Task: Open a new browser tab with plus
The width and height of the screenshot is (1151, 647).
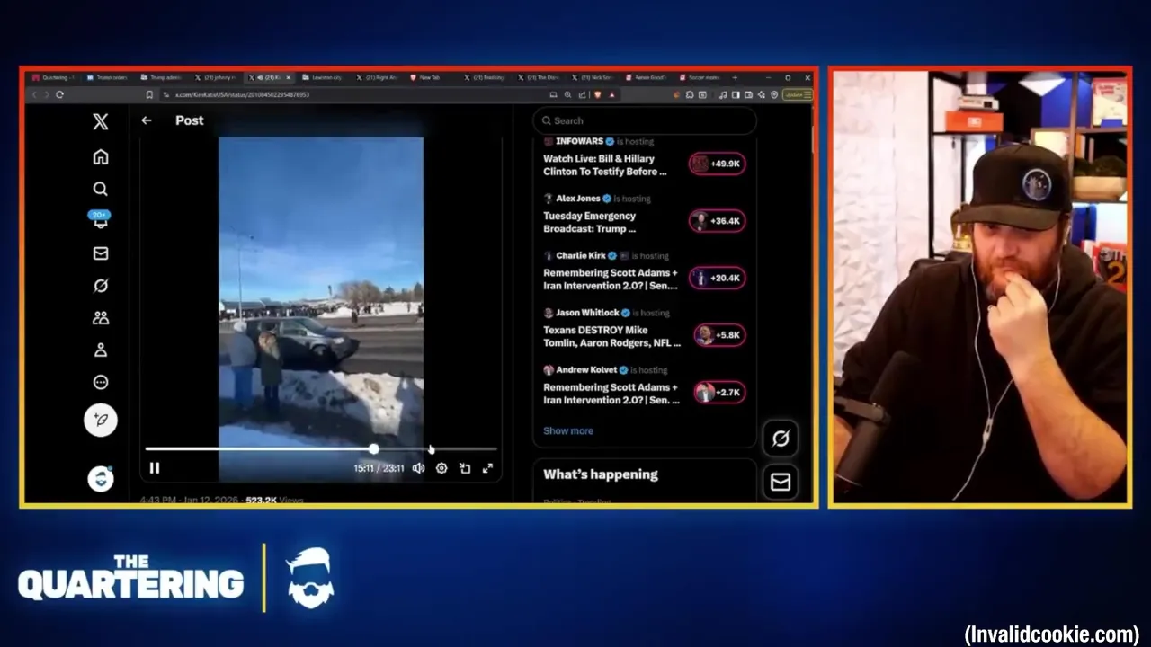Action: (735, 78)
